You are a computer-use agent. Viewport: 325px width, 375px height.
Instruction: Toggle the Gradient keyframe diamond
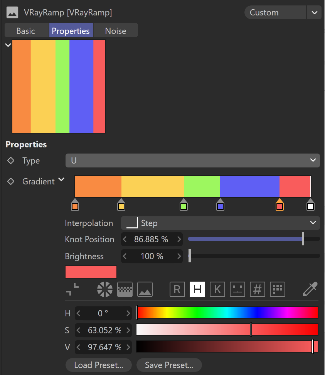[x=11, y=181]
